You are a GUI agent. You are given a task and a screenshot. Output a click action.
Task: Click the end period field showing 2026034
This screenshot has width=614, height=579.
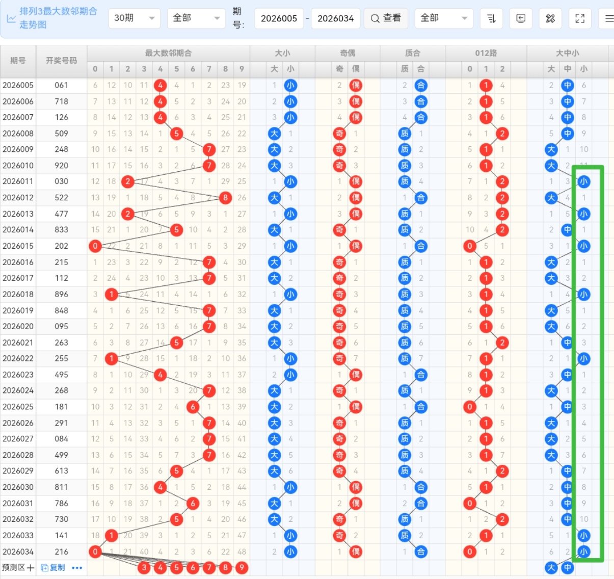(x=335, y=18)
